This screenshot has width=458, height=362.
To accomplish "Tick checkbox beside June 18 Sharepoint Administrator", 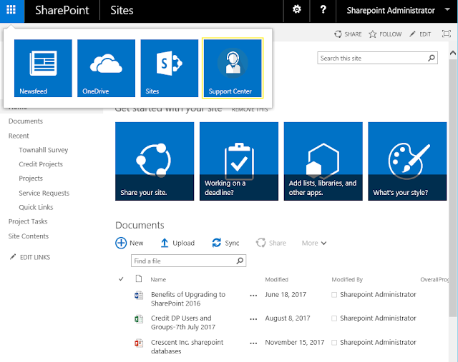I will point(334,295).
